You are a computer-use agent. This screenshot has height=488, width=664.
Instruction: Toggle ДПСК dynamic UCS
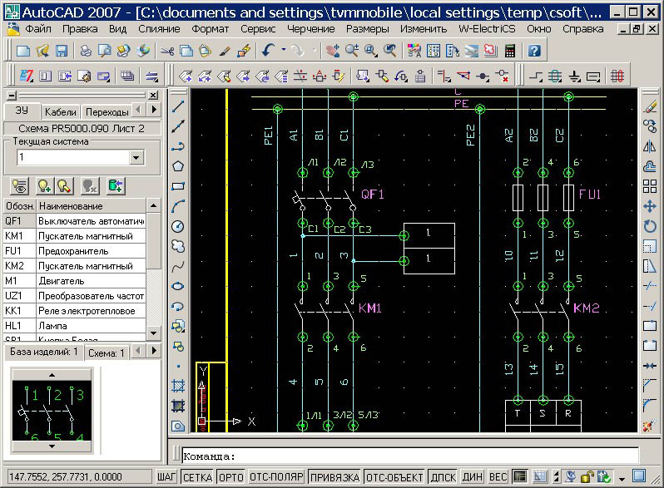click(x=443, y=477)
